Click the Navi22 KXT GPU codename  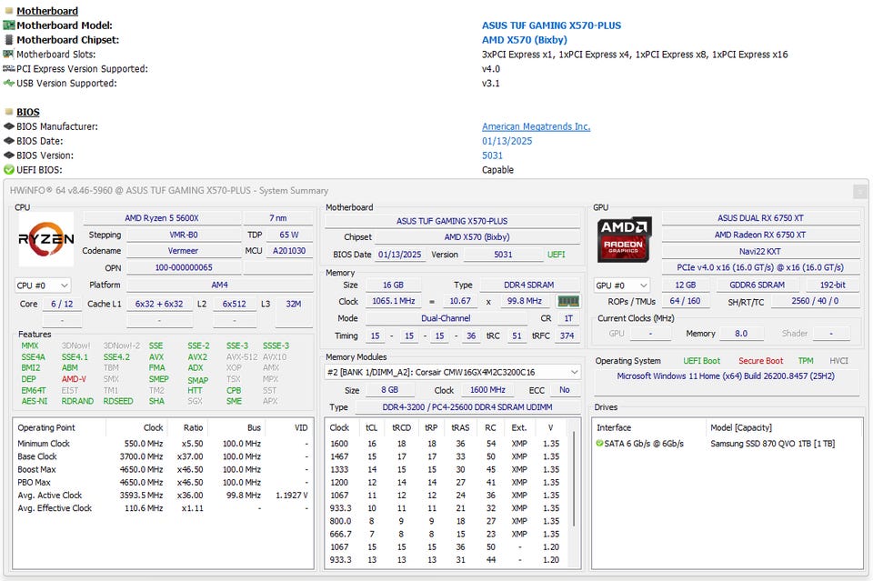coord(760,252)
